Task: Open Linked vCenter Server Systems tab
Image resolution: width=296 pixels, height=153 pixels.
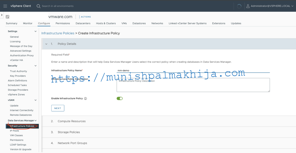Action: [188, 23]
